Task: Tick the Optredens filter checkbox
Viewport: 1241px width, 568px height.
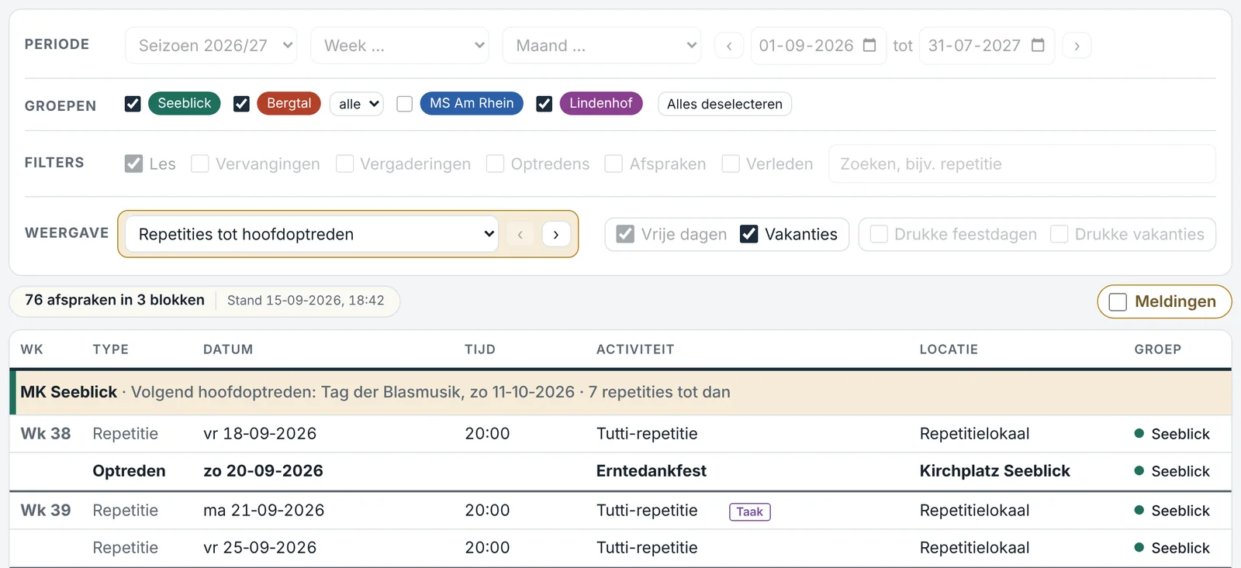Action: click(495, 164)
